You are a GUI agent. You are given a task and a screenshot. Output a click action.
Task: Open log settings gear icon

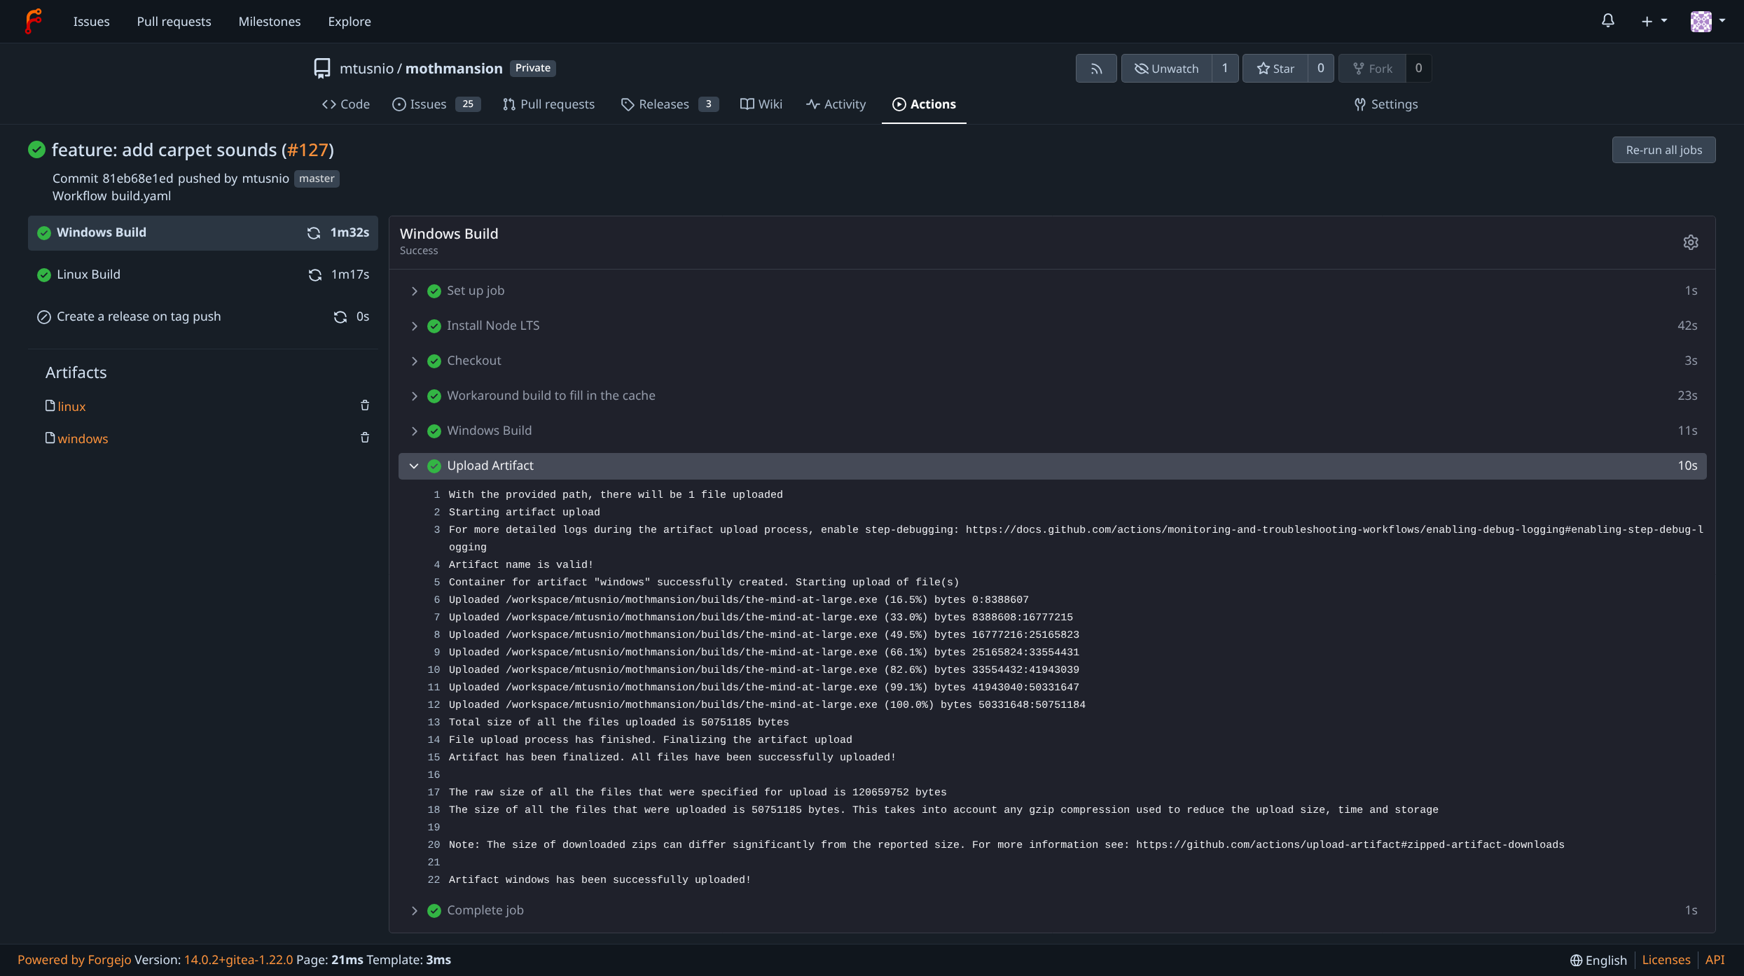(1691, 242)
